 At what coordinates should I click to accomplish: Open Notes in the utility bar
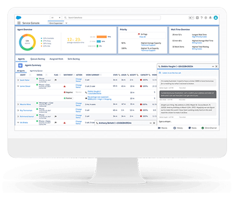(192, 128)
